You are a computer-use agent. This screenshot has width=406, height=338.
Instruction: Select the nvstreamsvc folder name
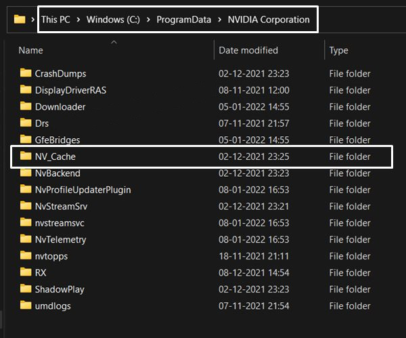click(x=60, y=223)
